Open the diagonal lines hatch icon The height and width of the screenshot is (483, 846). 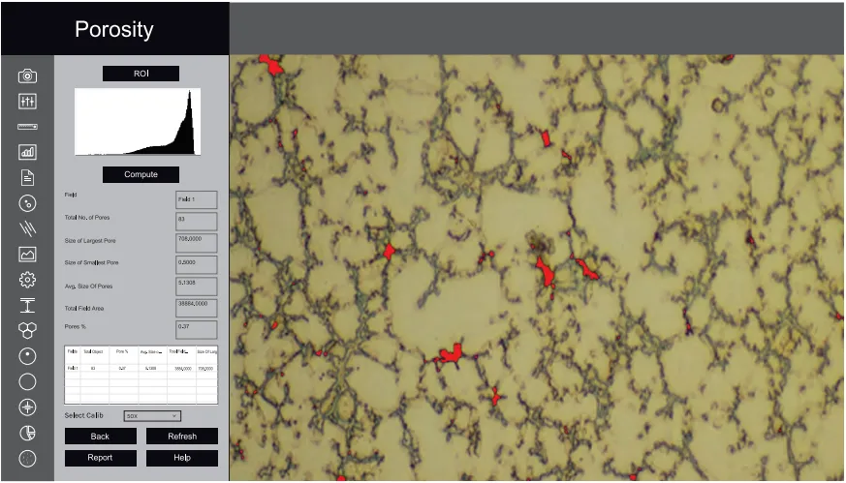[x=27, y=228]
